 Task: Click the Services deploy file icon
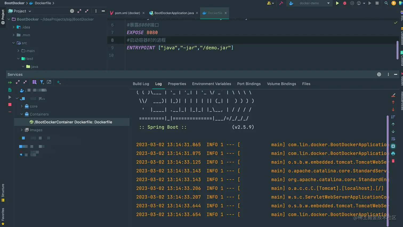10,90
